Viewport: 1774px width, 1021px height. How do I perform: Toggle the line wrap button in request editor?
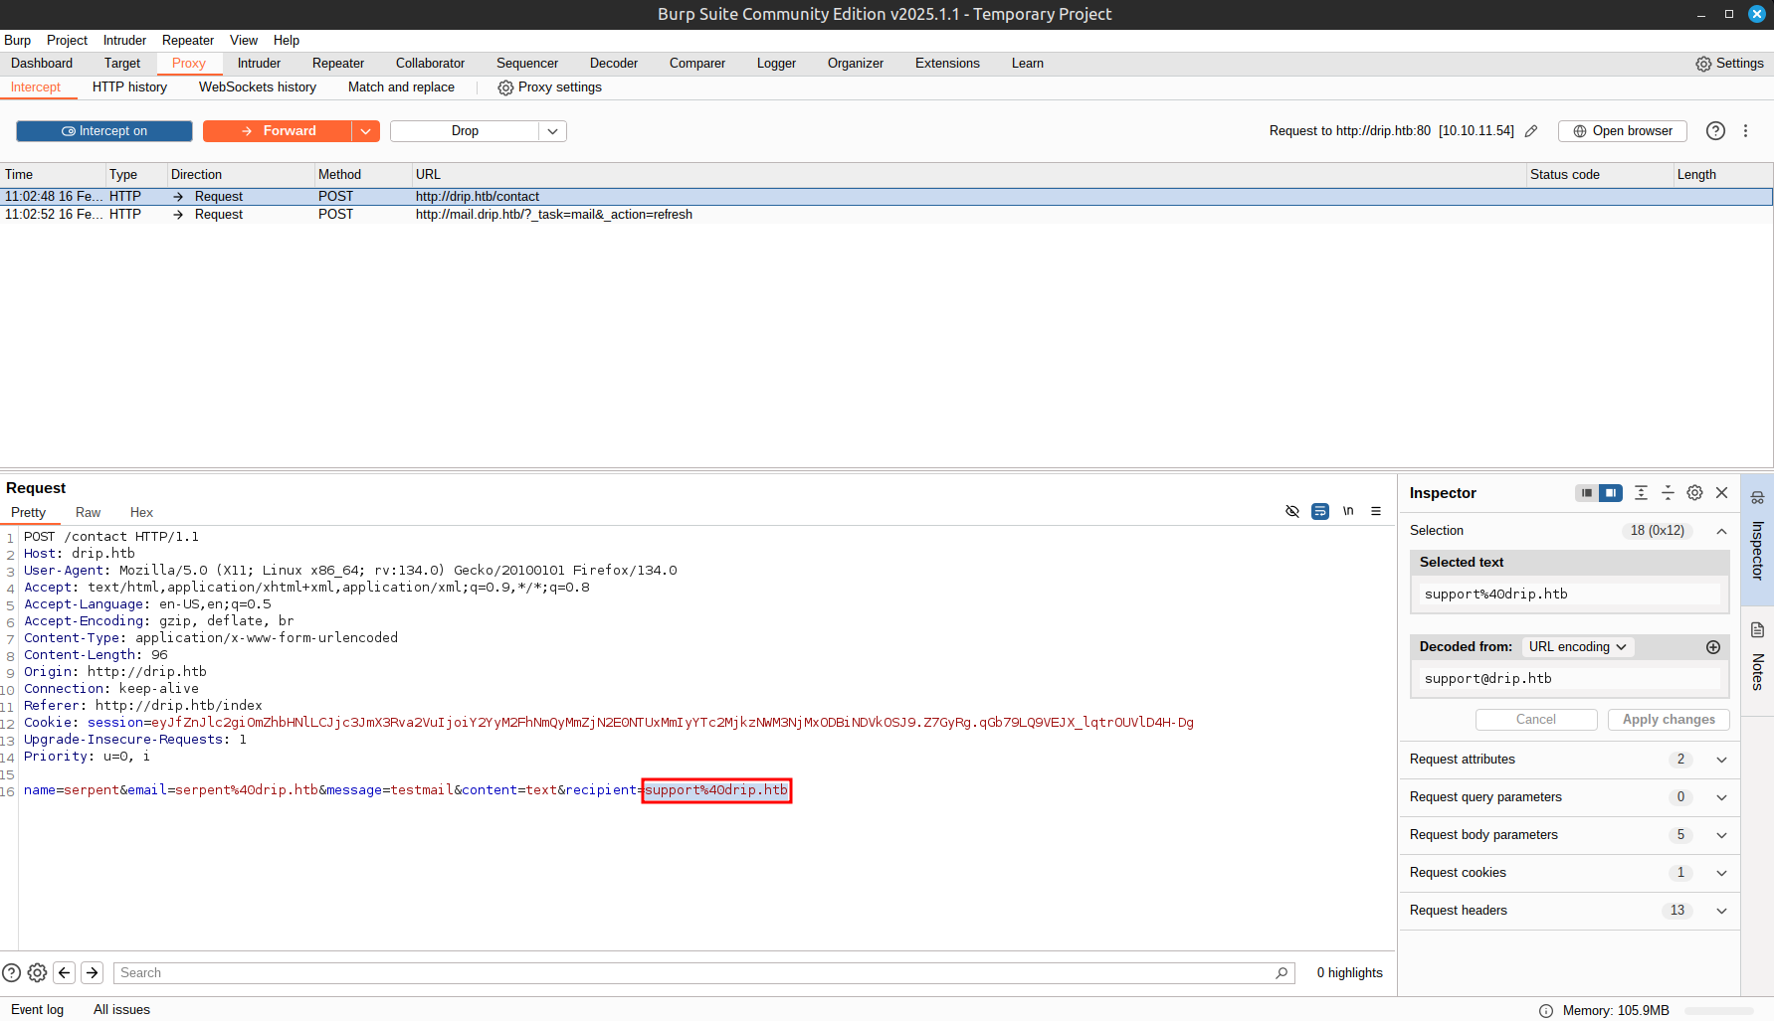coord(1320,511)
